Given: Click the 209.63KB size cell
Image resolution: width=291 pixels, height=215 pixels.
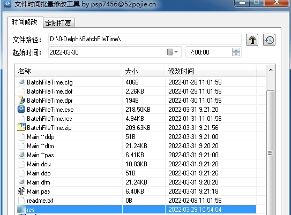Looking at the screenshot, I should click(138, 128).
